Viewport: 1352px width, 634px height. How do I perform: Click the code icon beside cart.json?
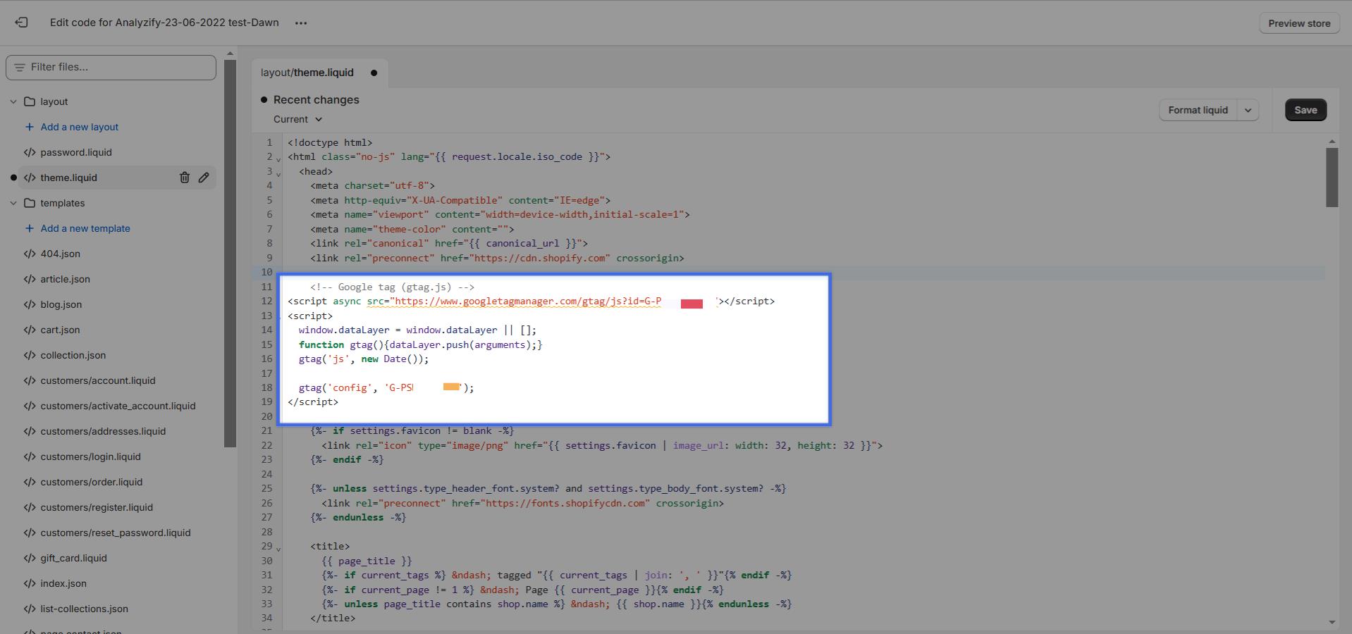[x=30, y=330]
